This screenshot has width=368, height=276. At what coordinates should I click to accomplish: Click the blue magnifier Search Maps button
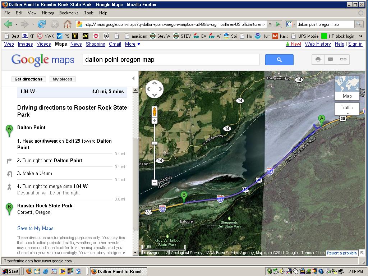tap(279, 60)
